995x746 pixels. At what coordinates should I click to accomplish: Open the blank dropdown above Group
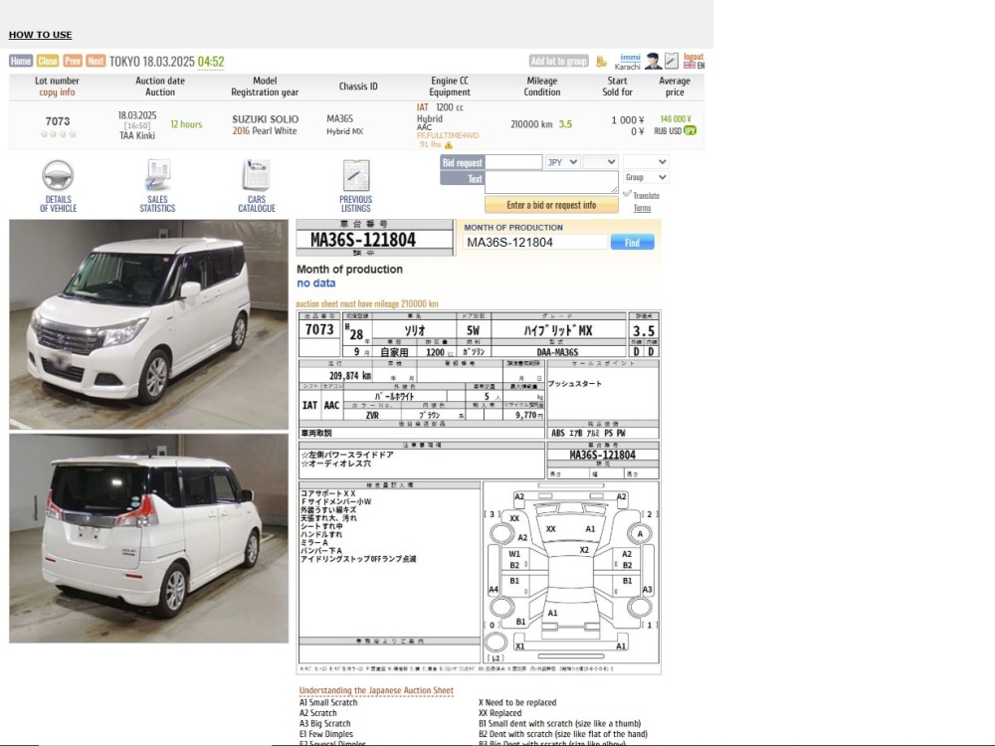click(x=646, y=162)
